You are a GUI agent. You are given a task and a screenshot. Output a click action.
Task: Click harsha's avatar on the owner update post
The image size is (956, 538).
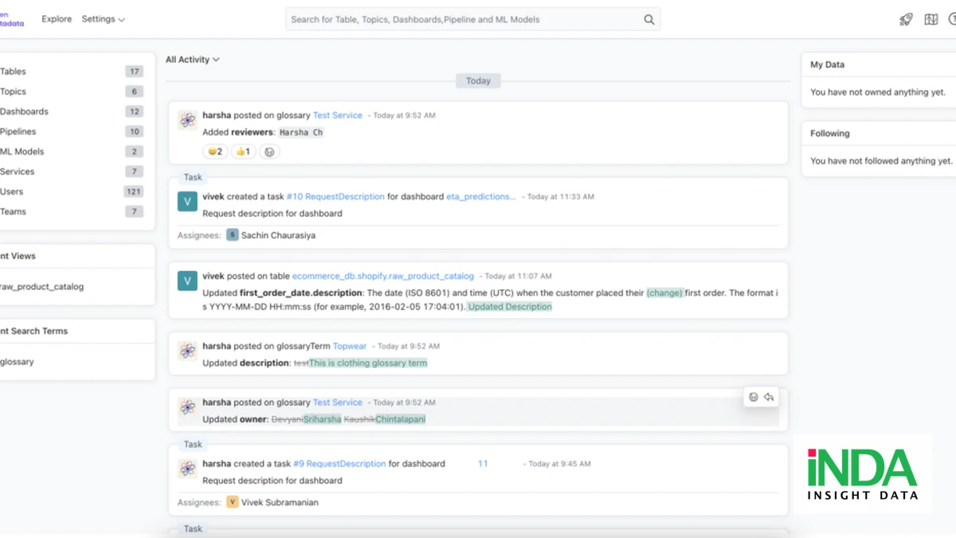tap(187, 407)
